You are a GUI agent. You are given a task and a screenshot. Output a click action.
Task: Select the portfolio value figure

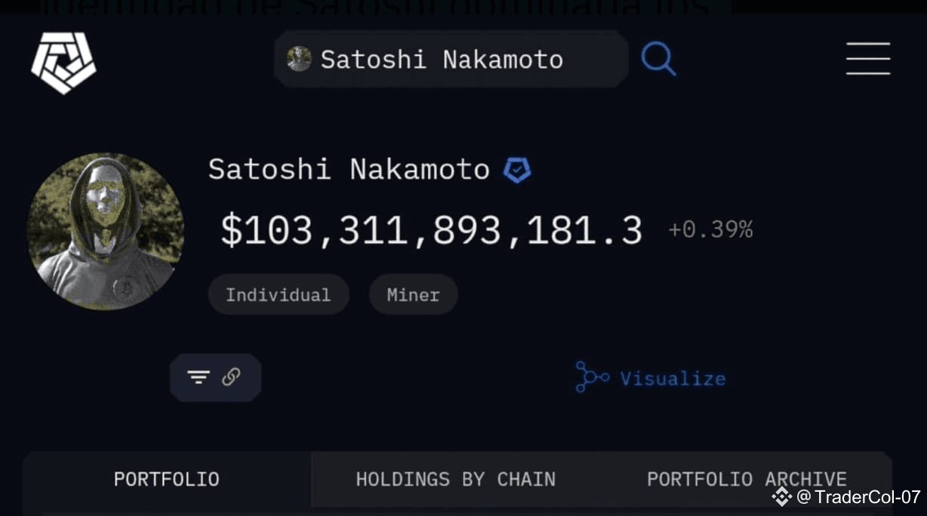429,229
